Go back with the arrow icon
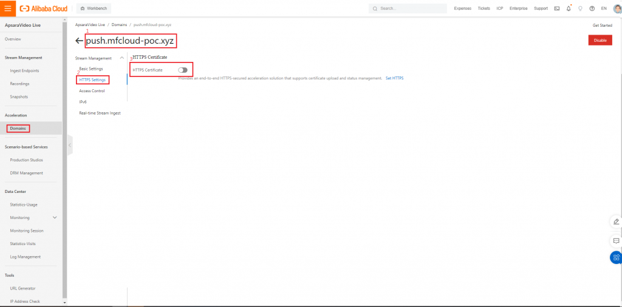622x307 pixels. pos(80,41)
